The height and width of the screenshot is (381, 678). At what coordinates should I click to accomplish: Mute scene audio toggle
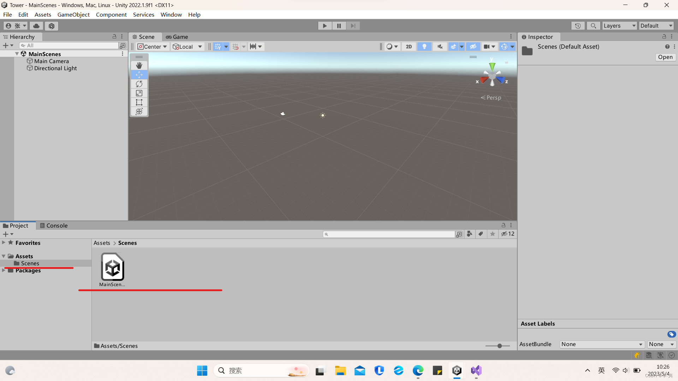[440, 47]
